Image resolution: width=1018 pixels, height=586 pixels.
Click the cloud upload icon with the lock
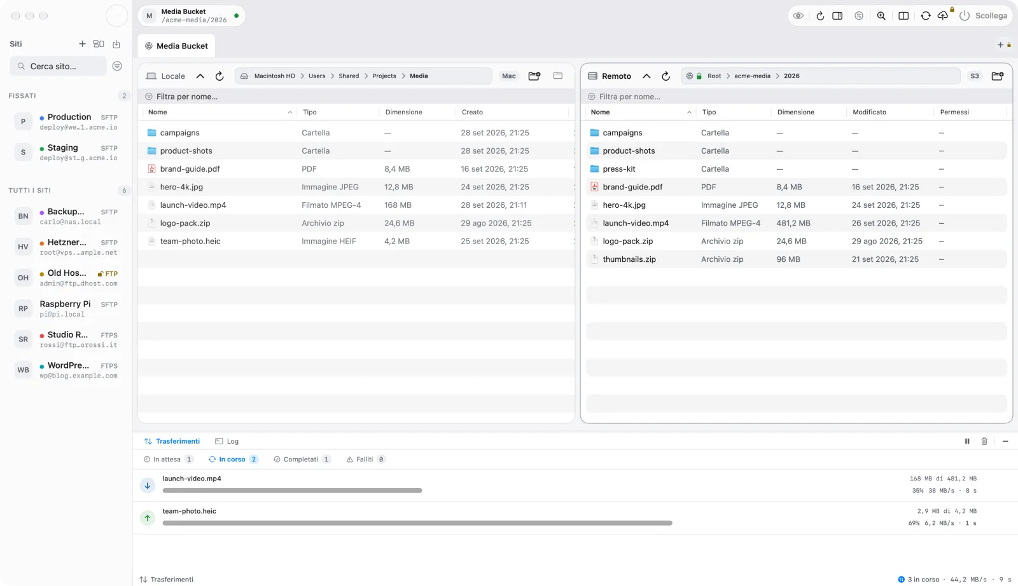(944, 15)
